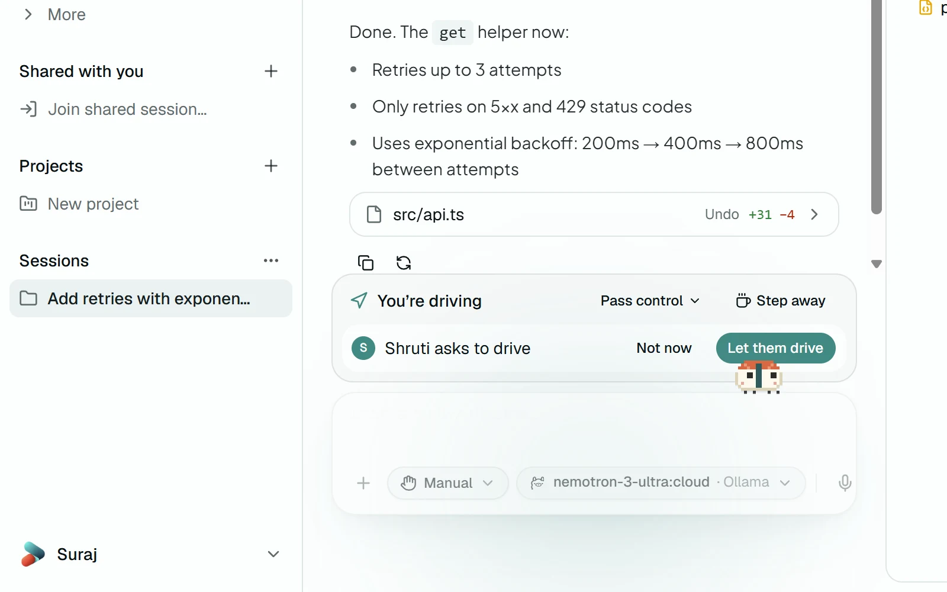Open Suraj account dropdown chevron
The image size is (947, 592).
[273, 554]
